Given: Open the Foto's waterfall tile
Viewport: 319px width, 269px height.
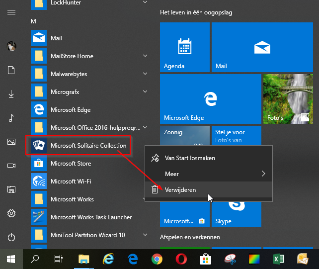Looking at the screenshot, I should tap(287, 98).
